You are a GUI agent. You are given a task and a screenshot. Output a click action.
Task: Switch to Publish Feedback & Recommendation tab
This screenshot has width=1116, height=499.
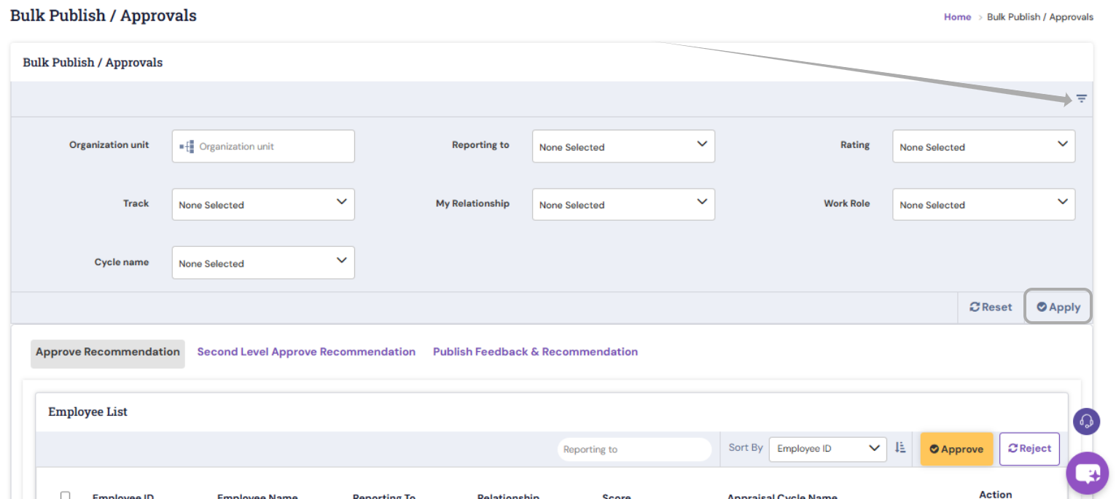[x=535, y=352]
